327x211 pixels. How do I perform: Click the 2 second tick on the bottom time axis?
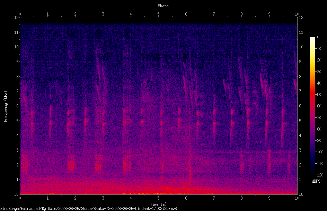(x=75, y=198)
